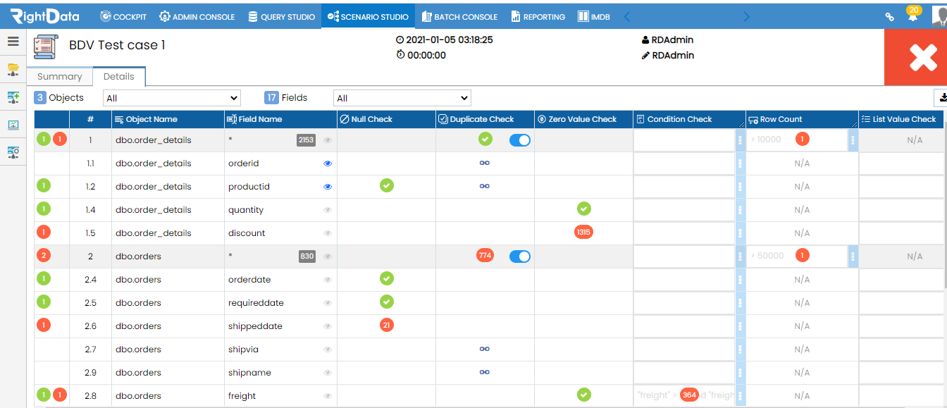Click the duplicate check link icon for orderid
947x408 pixels.
tap(485, 163)
